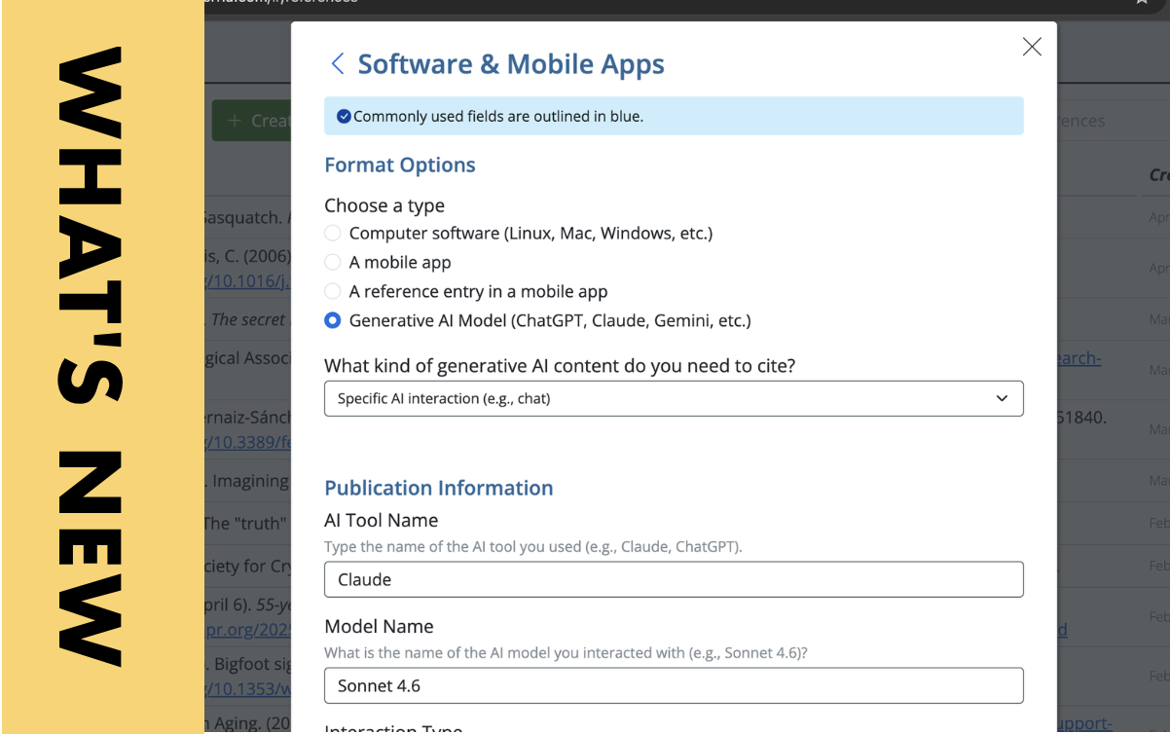This screenshot has width=1170, height=734.
Task: Click the AI Tool Name field containing Claude
Action: pos(674,579)
